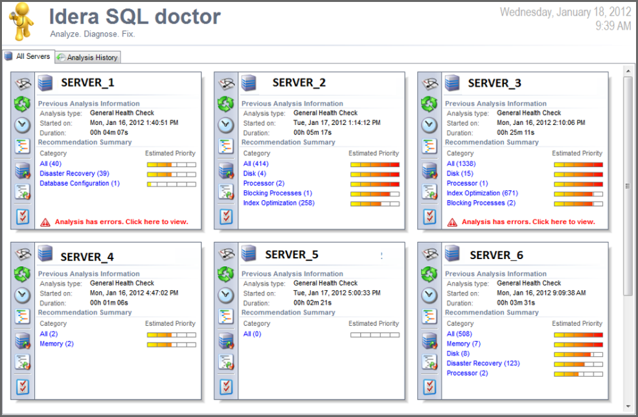Image resolution: width=638 pixels, height=417 pixels.
Task: Click the clock icon on SERVER_4 card
Action: (x=23, y=295)
